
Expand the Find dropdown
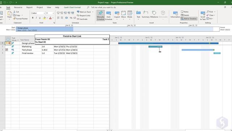point(215,12)
